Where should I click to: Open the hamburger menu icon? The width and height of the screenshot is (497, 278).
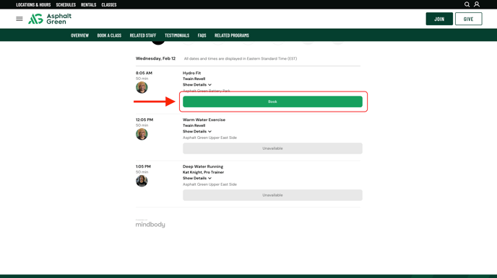pos(20,19)
